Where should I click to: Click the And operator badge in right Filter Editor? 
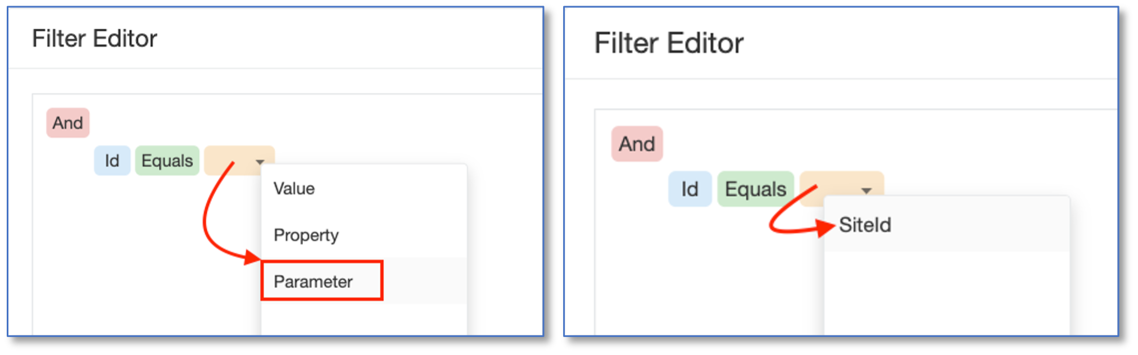click(637, 143)
